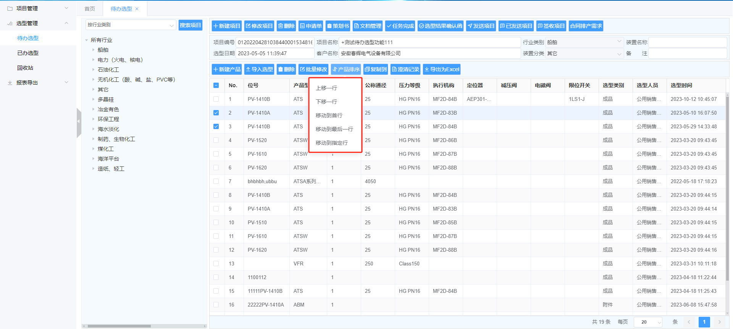Check the row 4 PV-1520 checkbox
The image size is (733, 329).
click(x=216, y=140)
